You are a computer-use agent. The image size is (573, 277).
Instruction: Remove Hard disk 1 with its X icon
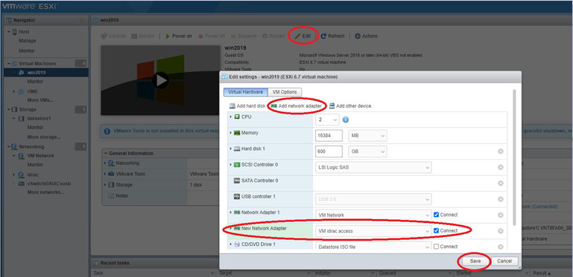point(501,151)
